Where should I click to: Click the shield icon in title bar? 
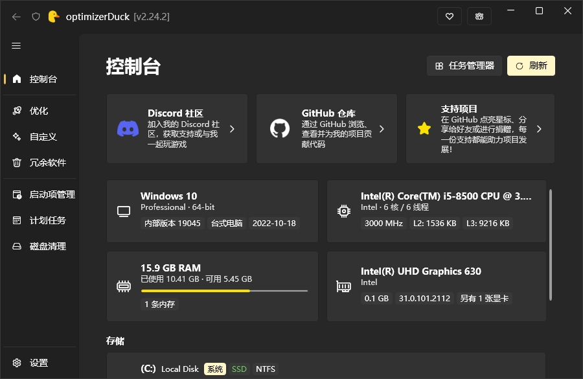pyautogui.click(x=36, y=17)
